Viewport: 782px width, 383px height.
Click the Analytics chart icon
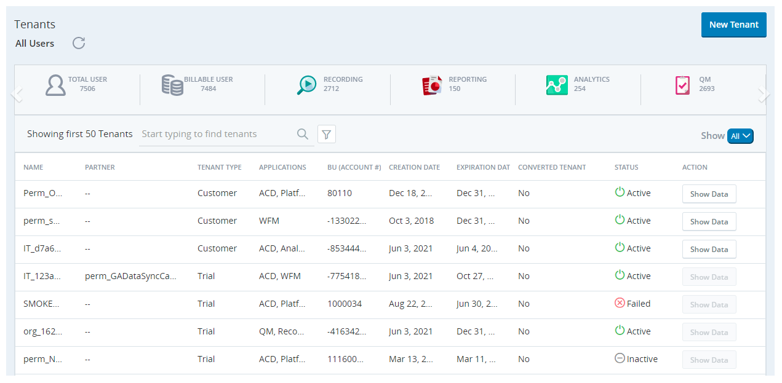point(557,85)
